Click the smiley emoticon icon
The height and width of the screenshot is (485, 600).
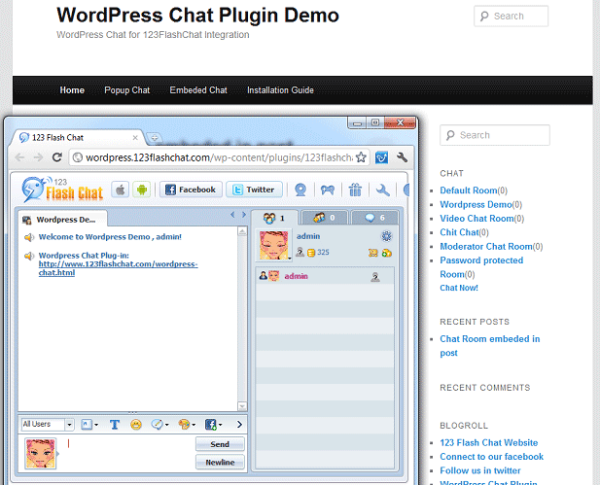click(136, 425)
